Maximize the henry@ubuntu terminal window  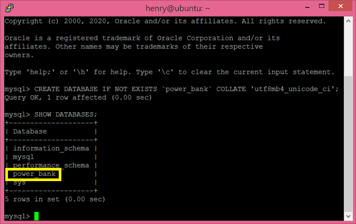pyautogui.click(x=322, y=6)
